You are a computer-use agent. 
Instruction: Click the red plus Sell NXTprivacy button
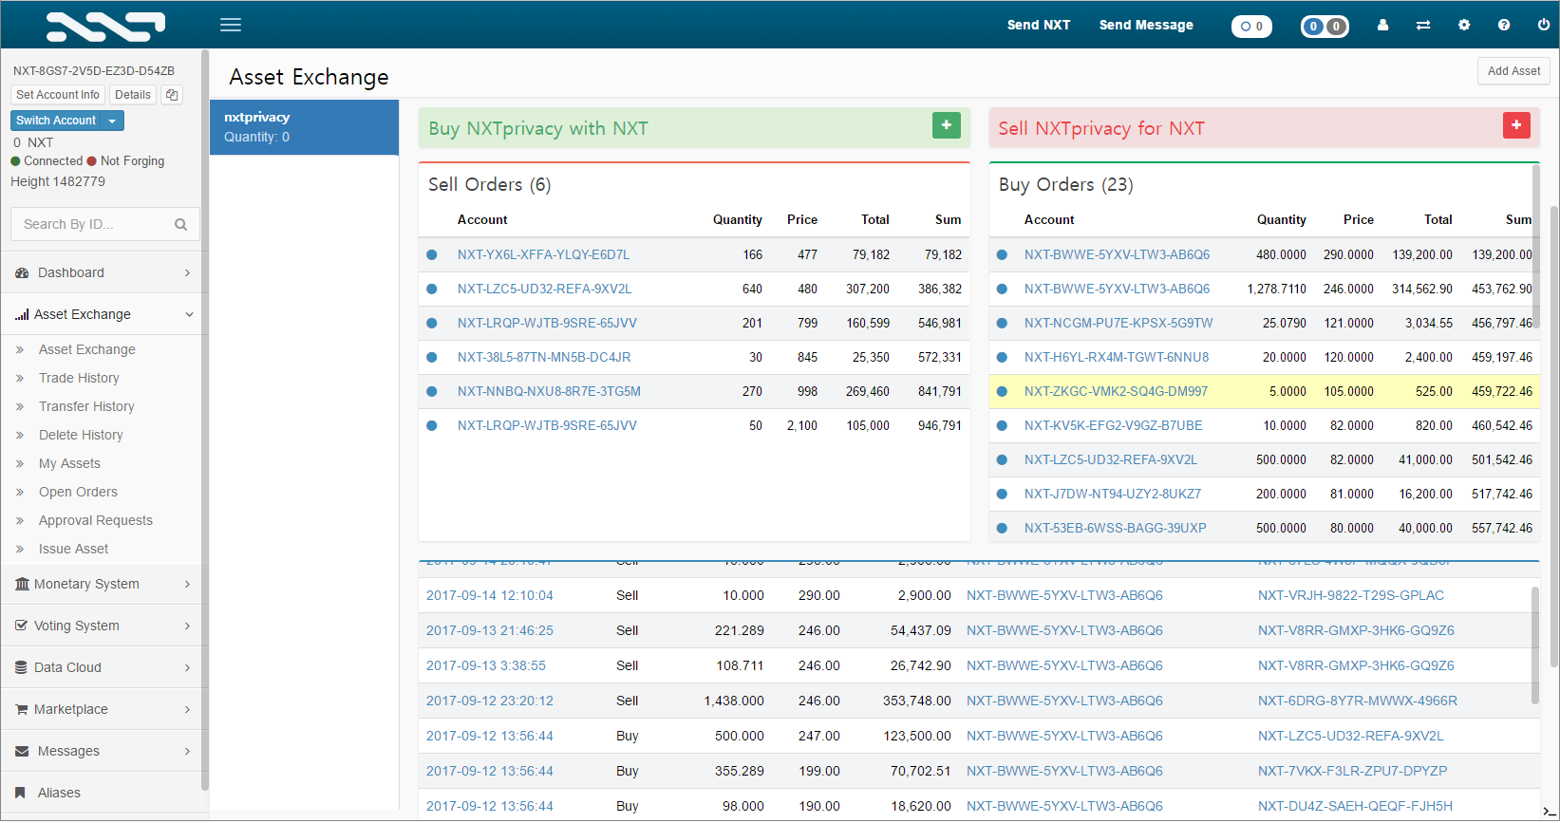pyautogui.click(x=1516, y=125)
